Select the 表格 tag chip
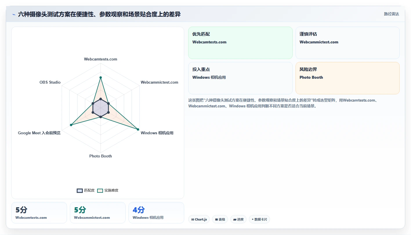 pos(220,219)
